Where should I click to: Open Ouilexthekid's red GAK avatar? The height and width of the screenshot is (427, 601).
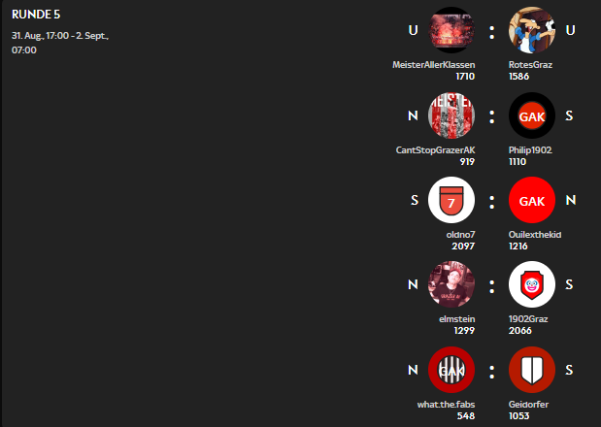(x=532, y=200)
